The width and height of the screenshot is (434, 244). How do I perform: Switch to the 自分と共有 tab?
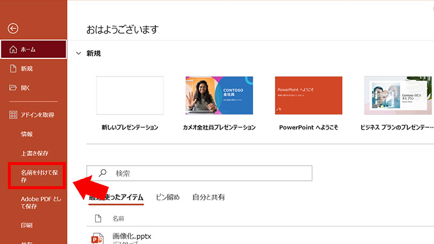pyautogui.click(x=209, y=197)
